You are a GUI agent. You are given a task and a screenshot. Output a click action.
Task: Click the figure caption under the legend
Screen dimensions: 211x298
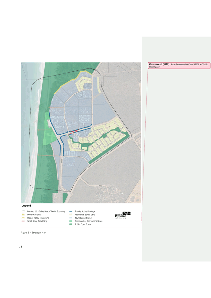click(x=33, y=232)
